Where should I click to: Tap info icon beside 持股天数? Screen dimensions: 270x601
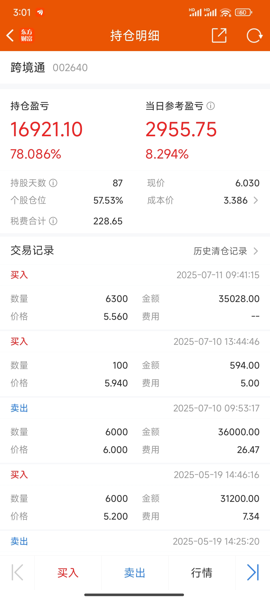[x=53, y=183]
